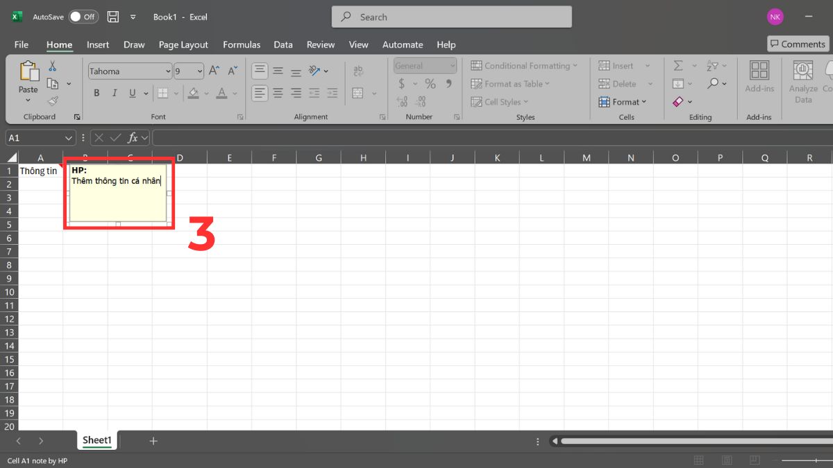Viewport: 833px width, 468px height.
Task: Toggle Underline formatting
Action: (x=132, y=93)
